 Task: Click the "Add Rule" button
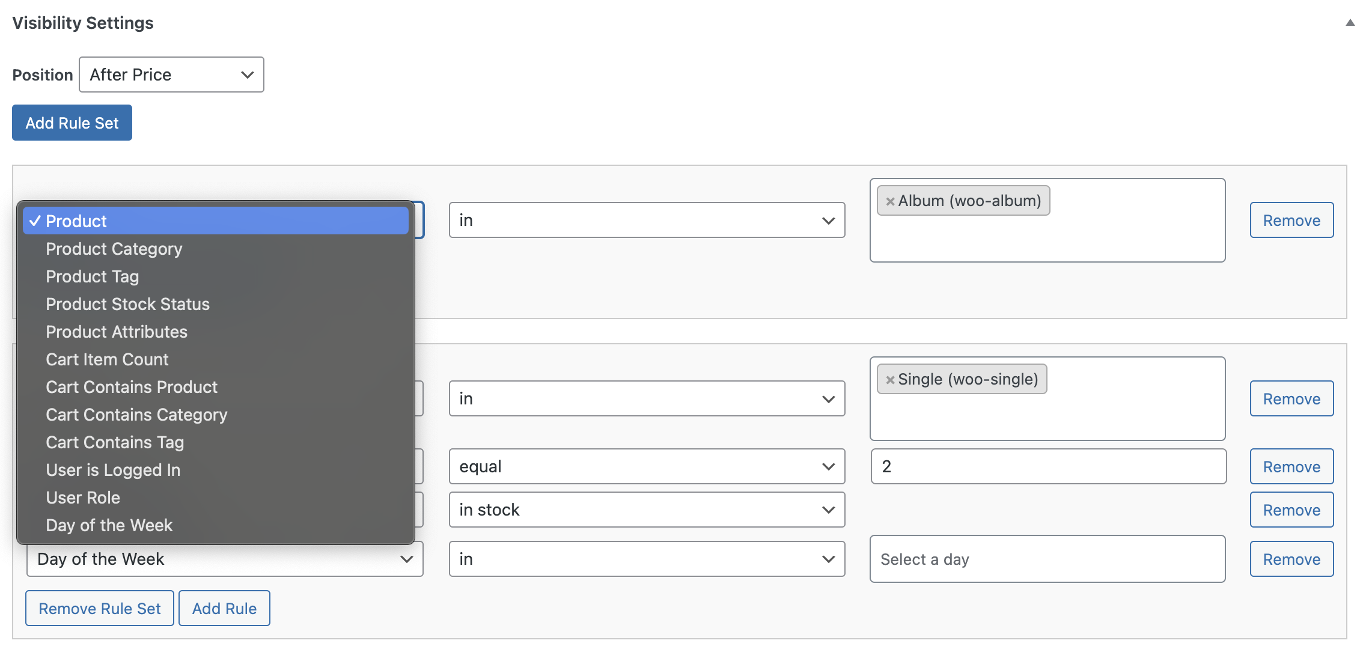coord(224,608)
